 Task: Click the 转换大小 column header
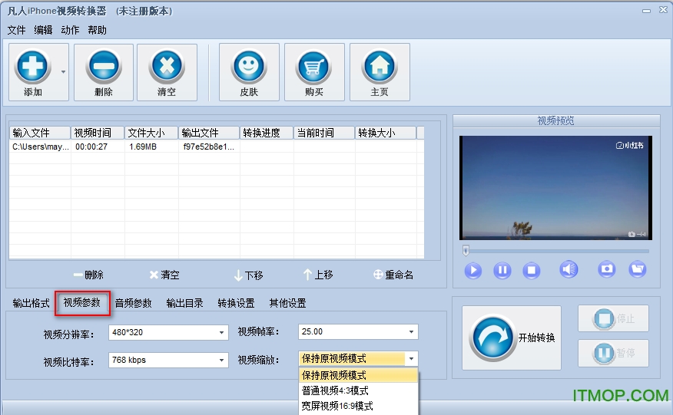386,133
